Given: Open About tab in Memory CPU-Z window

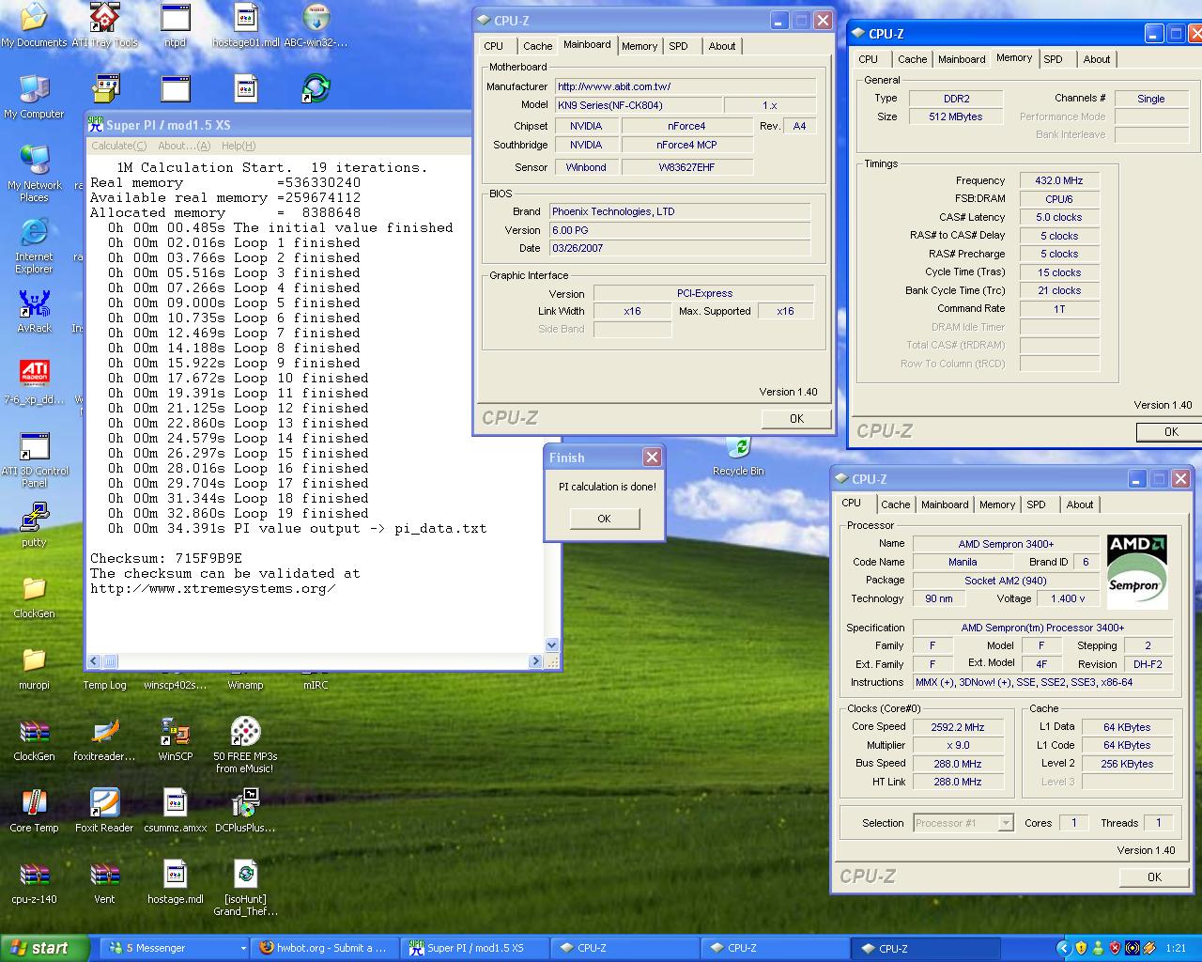Looking at the screenshot, I should point(1097,59).
